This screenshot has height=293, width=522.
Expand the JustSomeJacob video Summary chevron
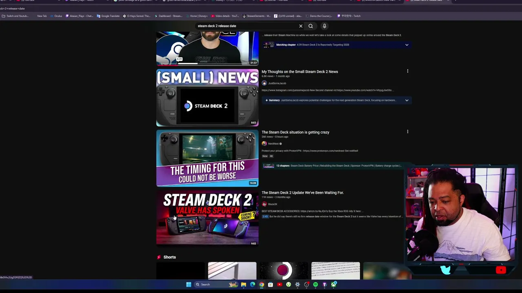point(407,100)
